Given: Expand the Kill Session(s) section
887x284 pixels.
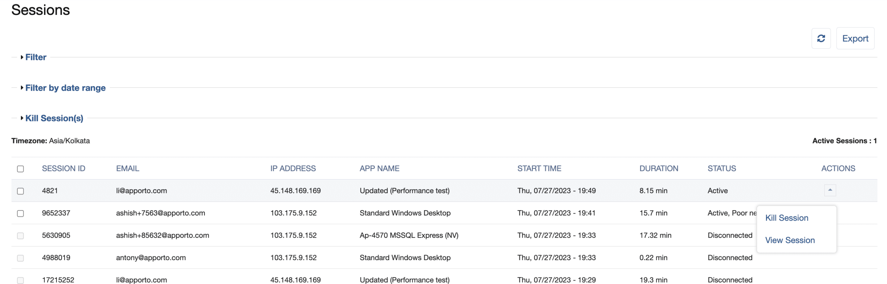Looking at the screenshot, I should tap(54, 118).
